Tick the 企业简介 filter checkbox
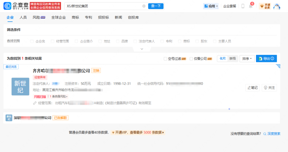This screenshot has width=288, height=152. coord(77,41)
